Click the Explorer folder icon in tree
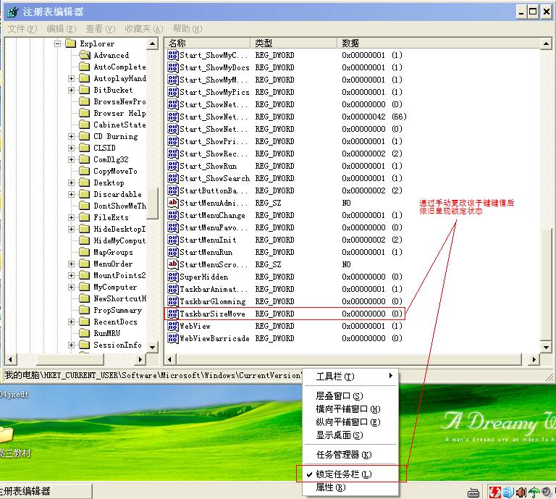Screen dimensions: 556x499 [x=71, y=43]
